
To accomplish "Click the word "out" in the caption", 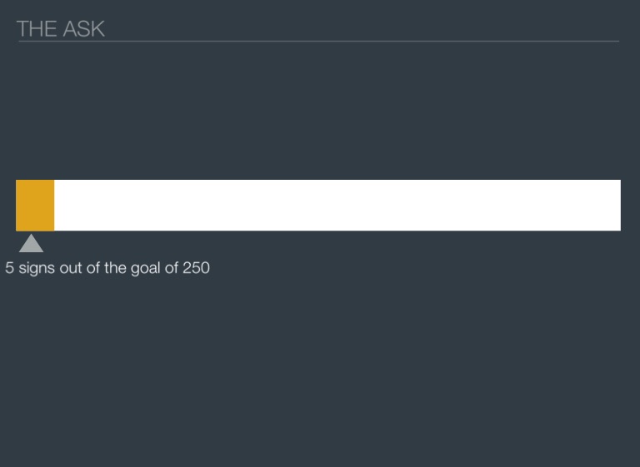I will click(70, 268).
